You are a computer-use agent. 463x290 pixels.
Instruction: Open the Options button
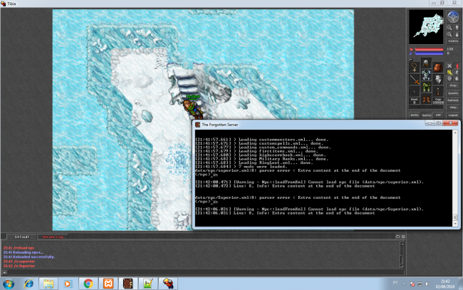pos(453,100)
